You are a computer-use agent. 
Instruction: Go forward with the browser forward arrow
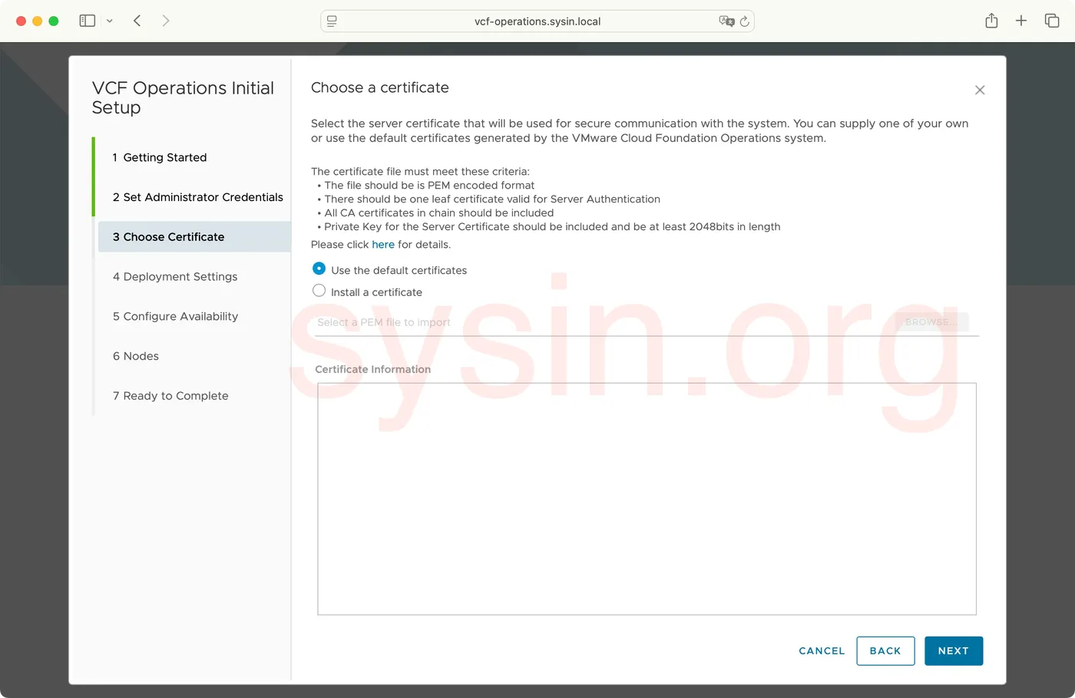[166, 21]
